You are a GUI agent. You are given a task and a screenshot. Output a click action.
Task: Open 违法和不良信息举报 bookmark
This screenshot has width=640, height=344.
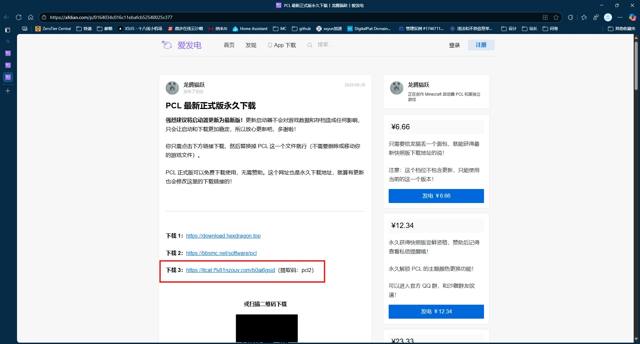[x=471, y=29]
